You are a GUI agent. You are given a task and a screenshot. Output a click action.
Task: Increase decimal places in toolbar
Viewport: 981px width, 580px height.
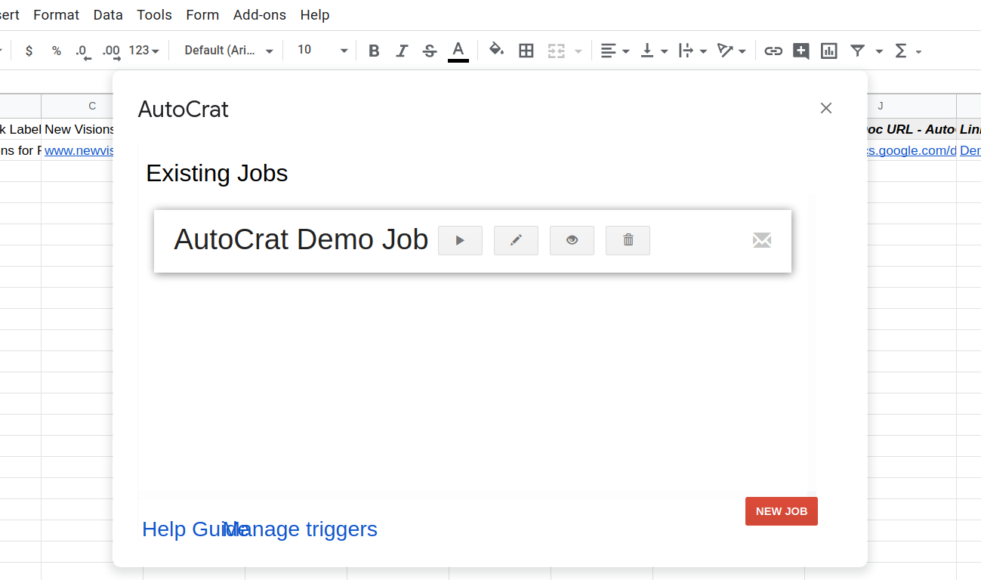[111, 51]
